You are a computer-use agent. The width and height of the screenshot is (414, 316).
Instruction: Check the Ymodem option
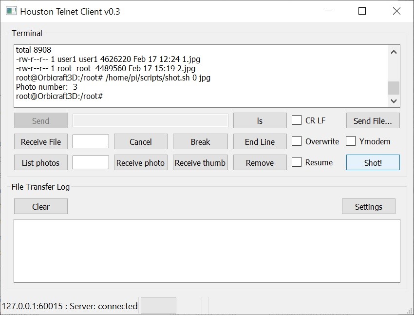coord(351,141)
